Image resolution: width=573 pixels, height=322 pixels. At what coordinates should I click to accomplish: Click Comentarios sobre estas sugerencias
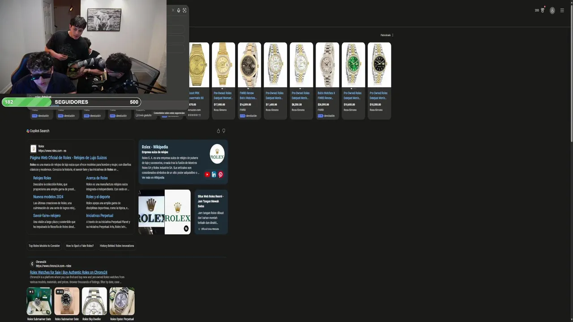169,113
